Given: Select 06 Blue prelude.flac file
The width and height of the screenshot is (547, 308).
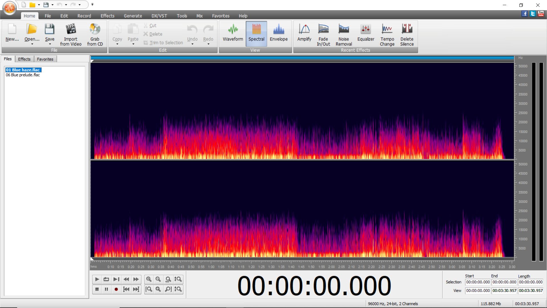Looking at the screenshot, I should click(x=23, y=75).
